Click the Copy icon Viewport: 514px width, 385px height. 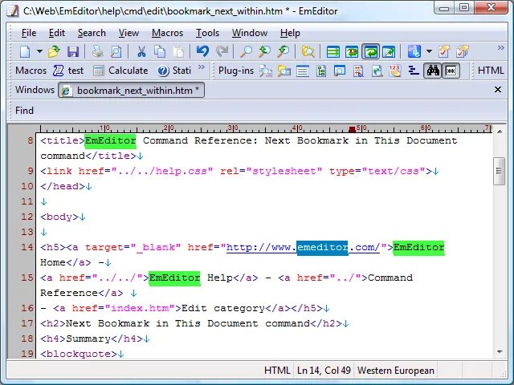pos(160,51)
